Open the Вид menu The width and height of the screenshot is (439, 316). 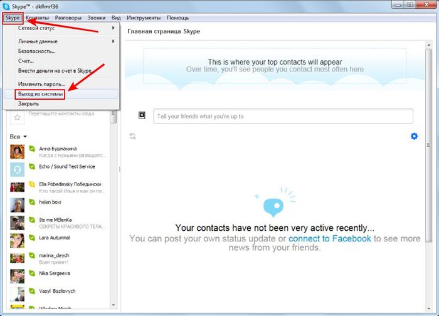[116, 18]
